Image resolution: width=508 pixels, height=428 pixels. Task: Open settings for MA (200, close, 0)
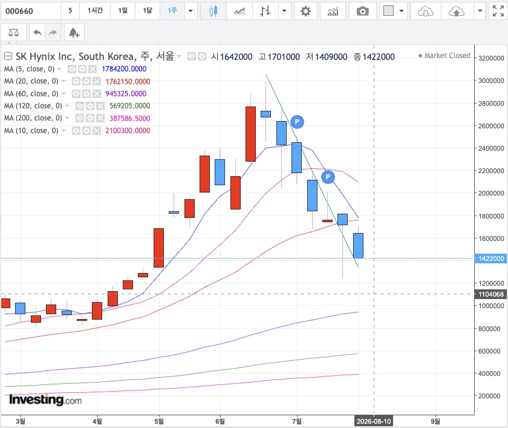90,118
